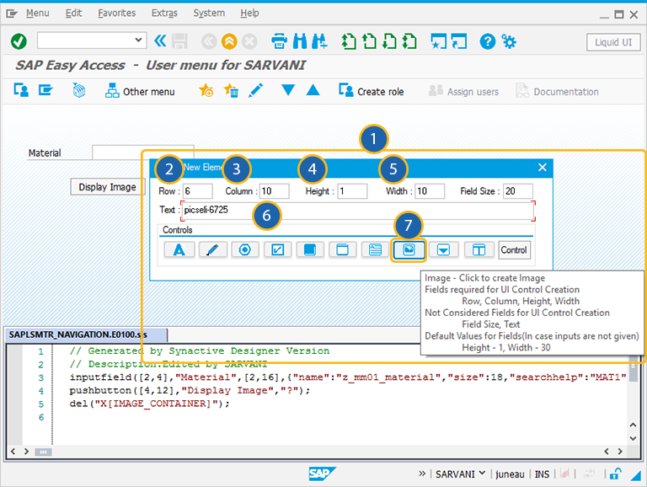Image resolution: width=647 pixels, height=487 pixels.
Task: Click the SAP Menu icon
Action: tap(45, 90)
